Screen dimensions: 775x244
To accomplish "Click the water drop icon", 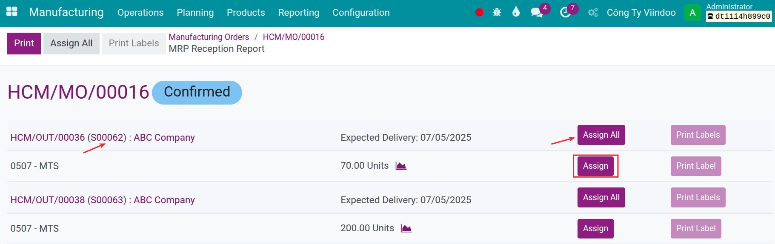I will coord(516,12).
